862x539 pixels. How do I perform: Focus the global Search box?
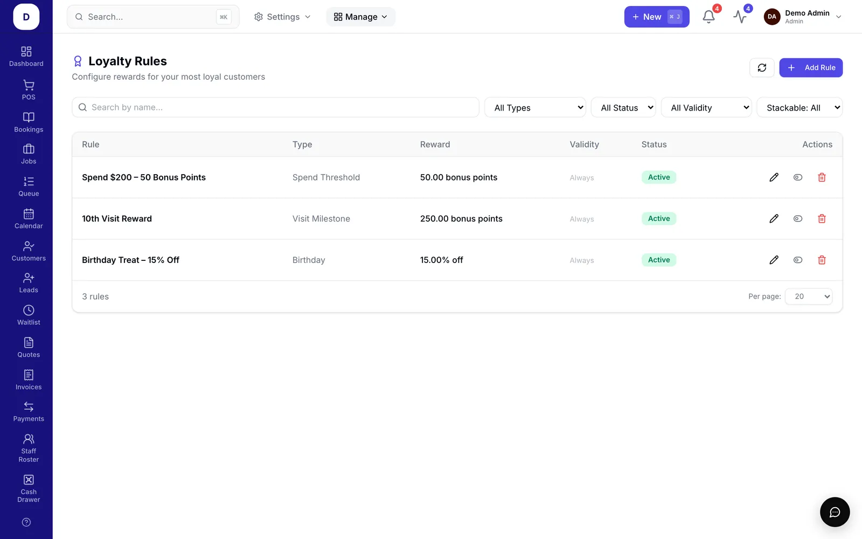point(153,17)
